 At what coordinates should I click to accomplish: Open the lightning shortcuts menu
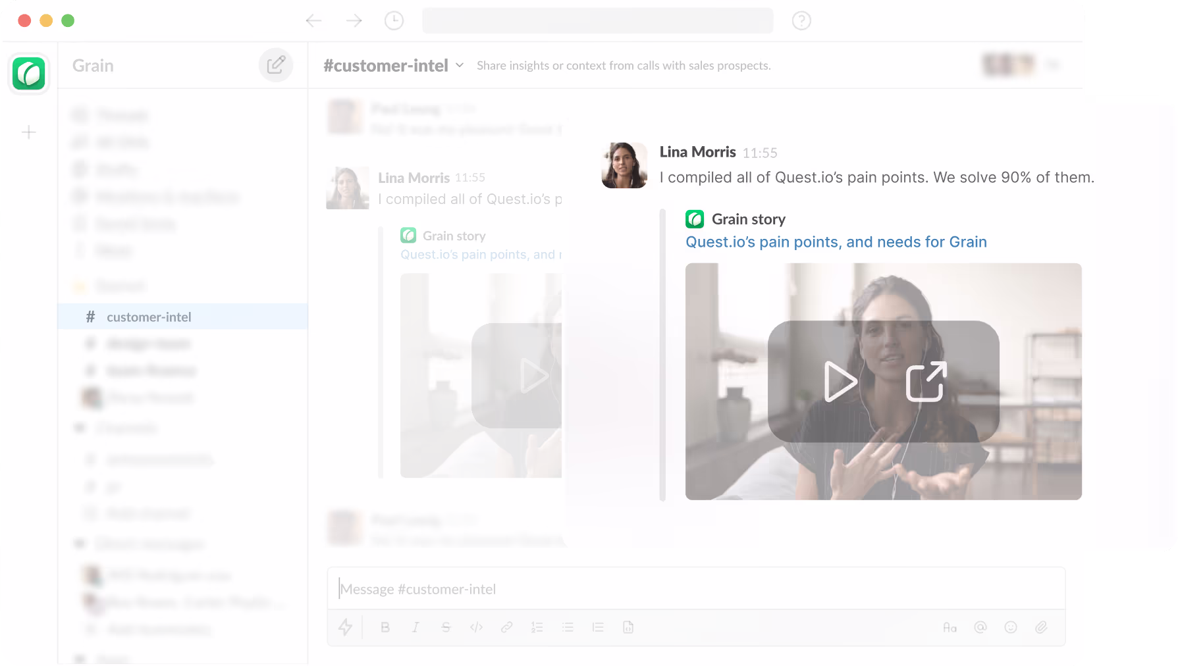[x=345, y=627]
